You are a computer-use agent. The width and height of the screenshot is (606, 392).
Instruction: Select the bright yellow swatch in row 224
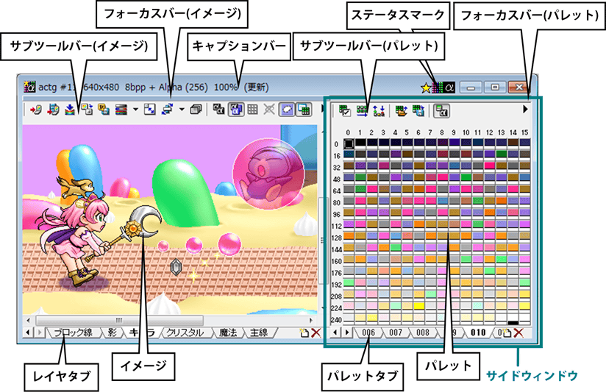coord(419,306)
